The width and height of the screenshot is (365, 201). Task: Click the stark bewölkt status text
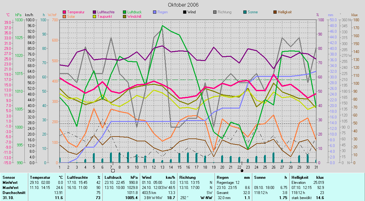pos(301,198)
